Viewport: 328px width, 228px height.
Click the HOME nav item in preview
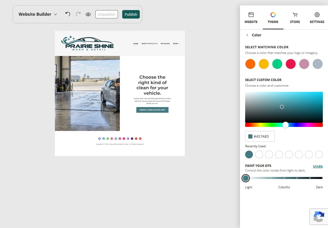(136, 44)
